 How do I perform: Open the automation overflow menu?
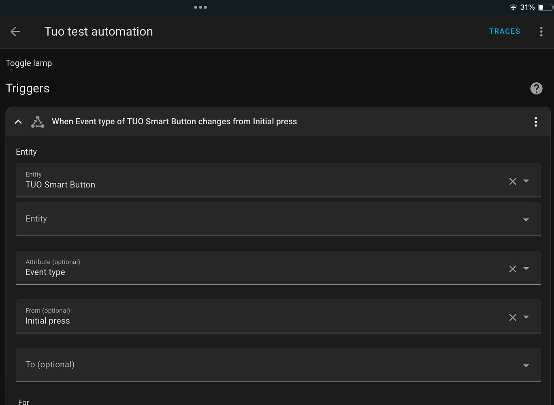(x=541, y=31)
